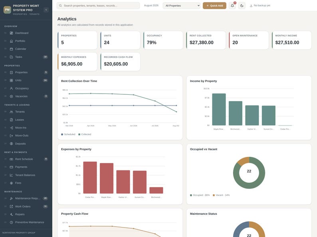Select Payments in the sidebar menu
317x237 pixels.
click(26, 167)
